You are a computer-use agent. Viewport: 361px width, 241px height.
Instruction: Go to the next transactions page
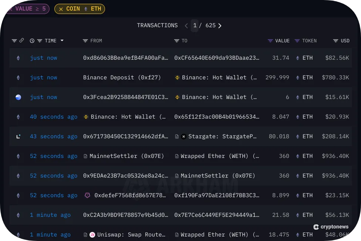tap(219, 25)
